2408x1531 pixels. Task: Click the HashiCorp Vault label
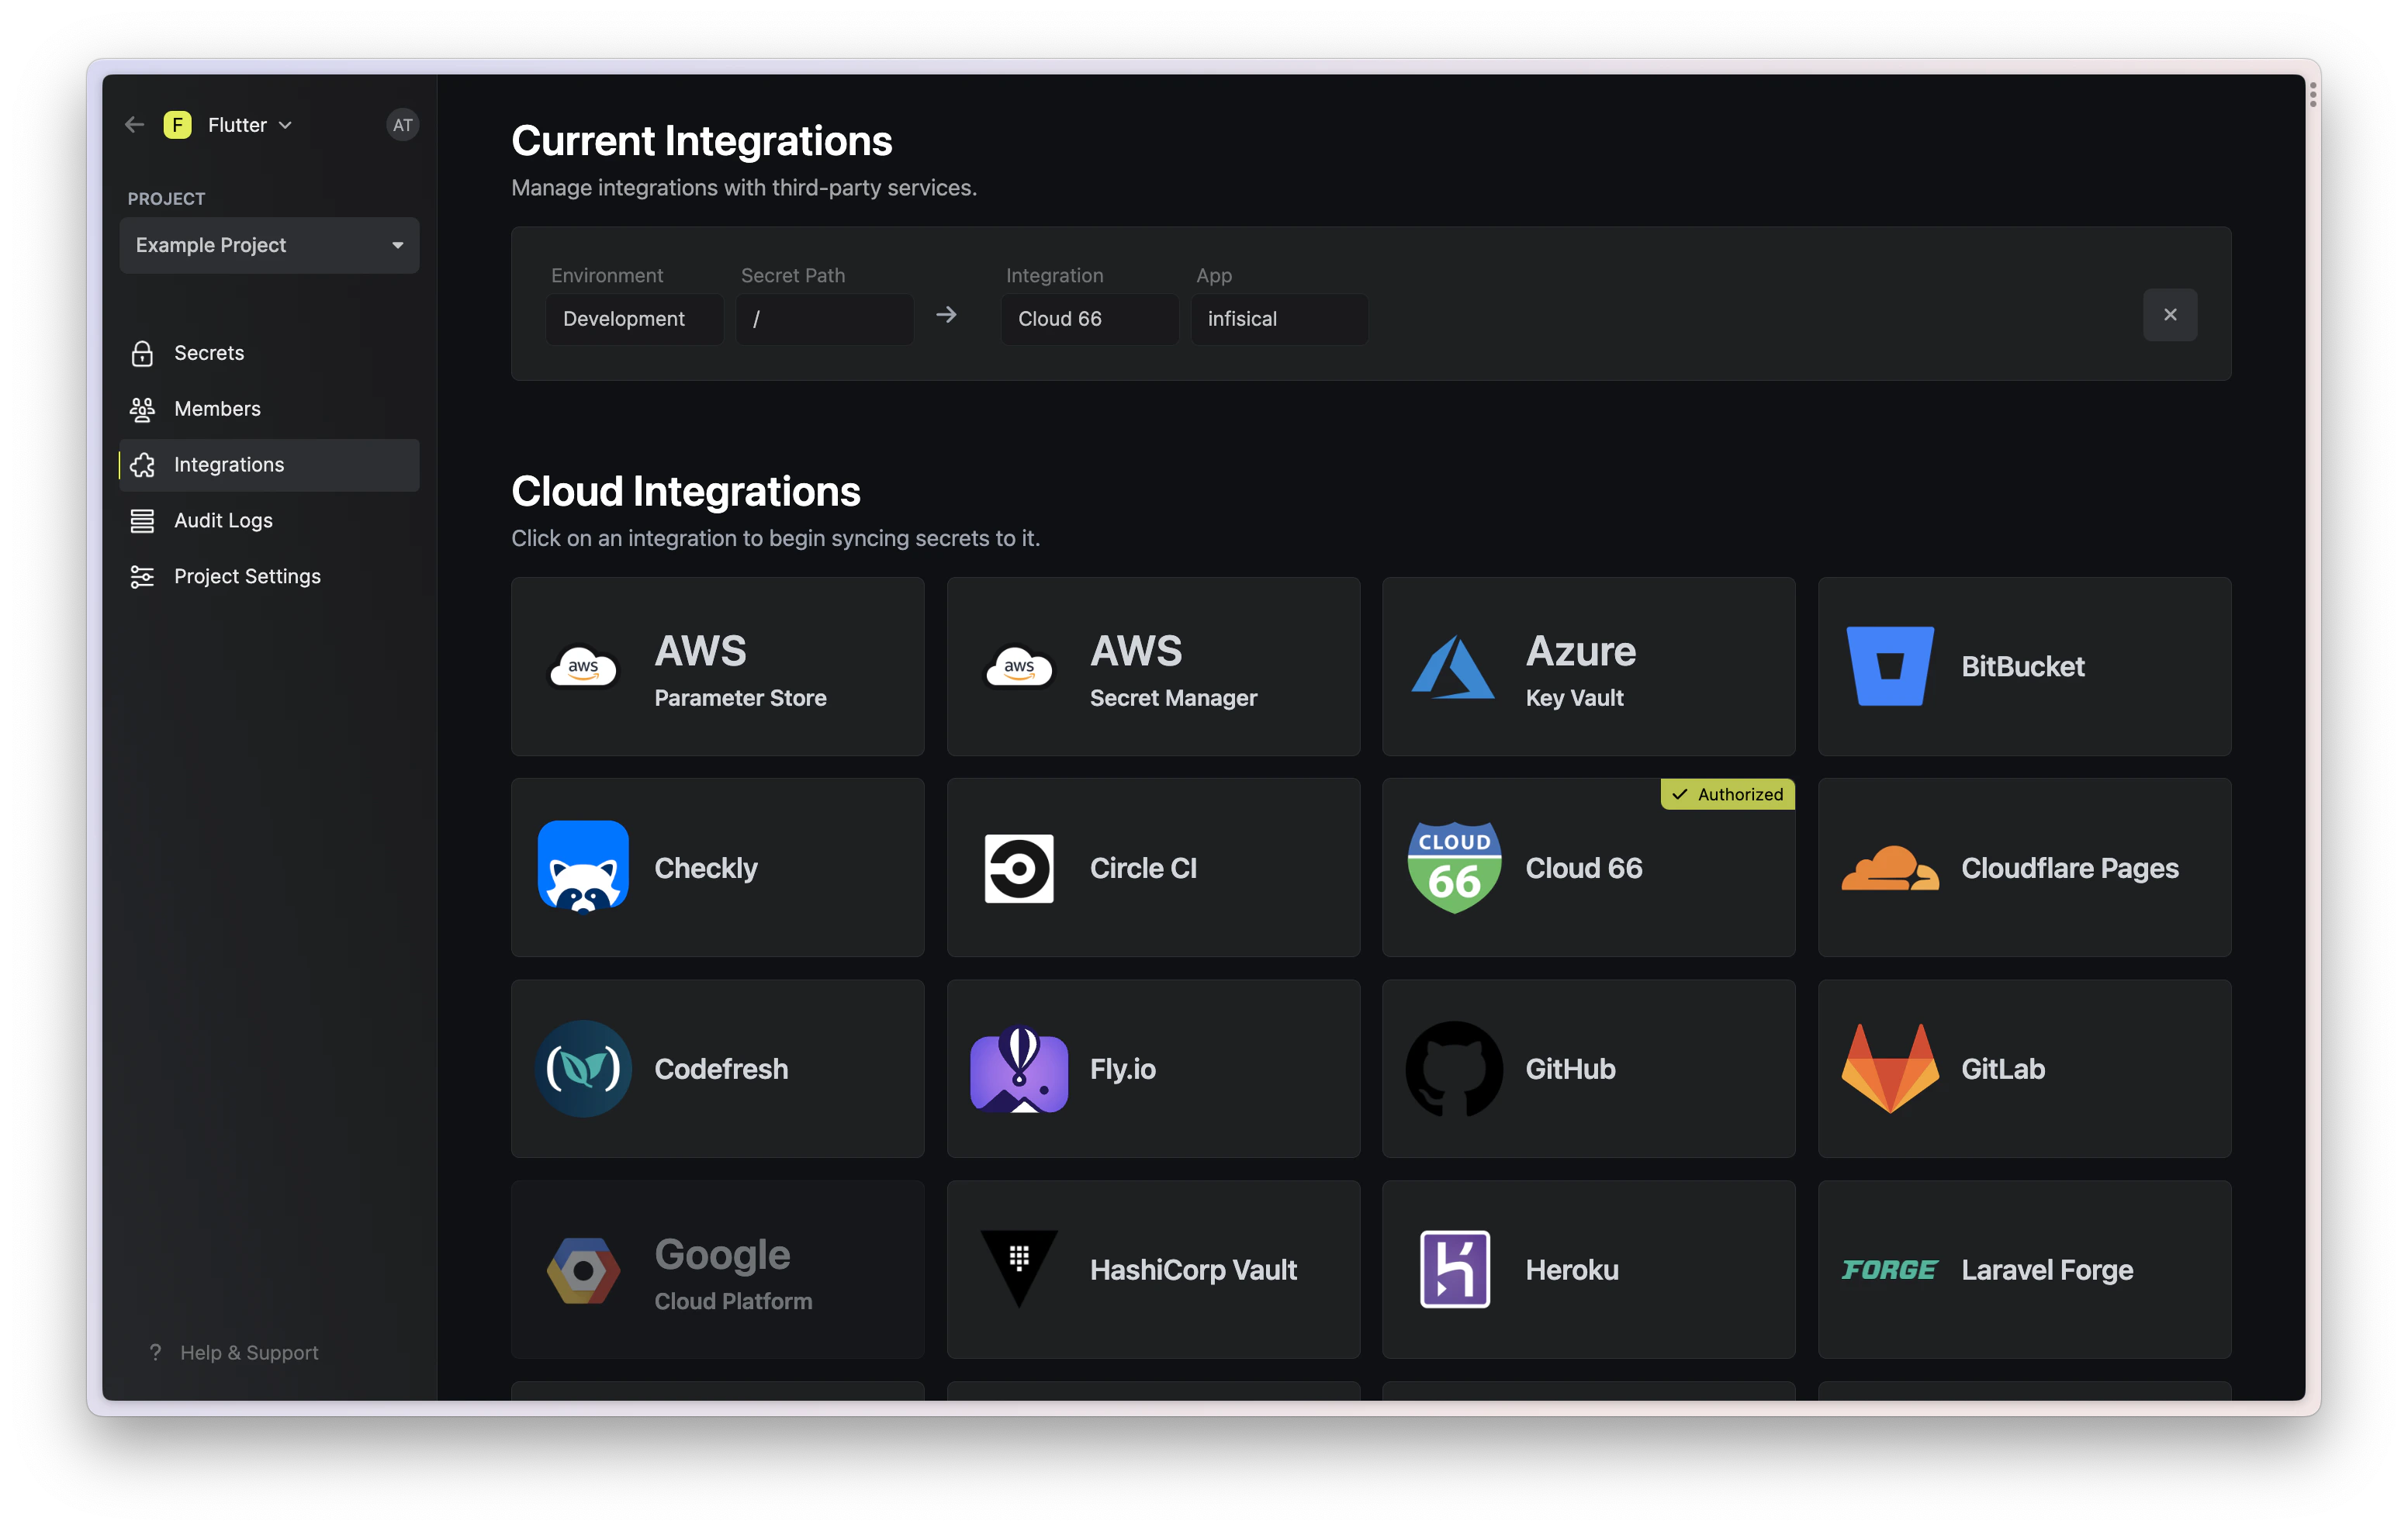pos(1193,1270)
